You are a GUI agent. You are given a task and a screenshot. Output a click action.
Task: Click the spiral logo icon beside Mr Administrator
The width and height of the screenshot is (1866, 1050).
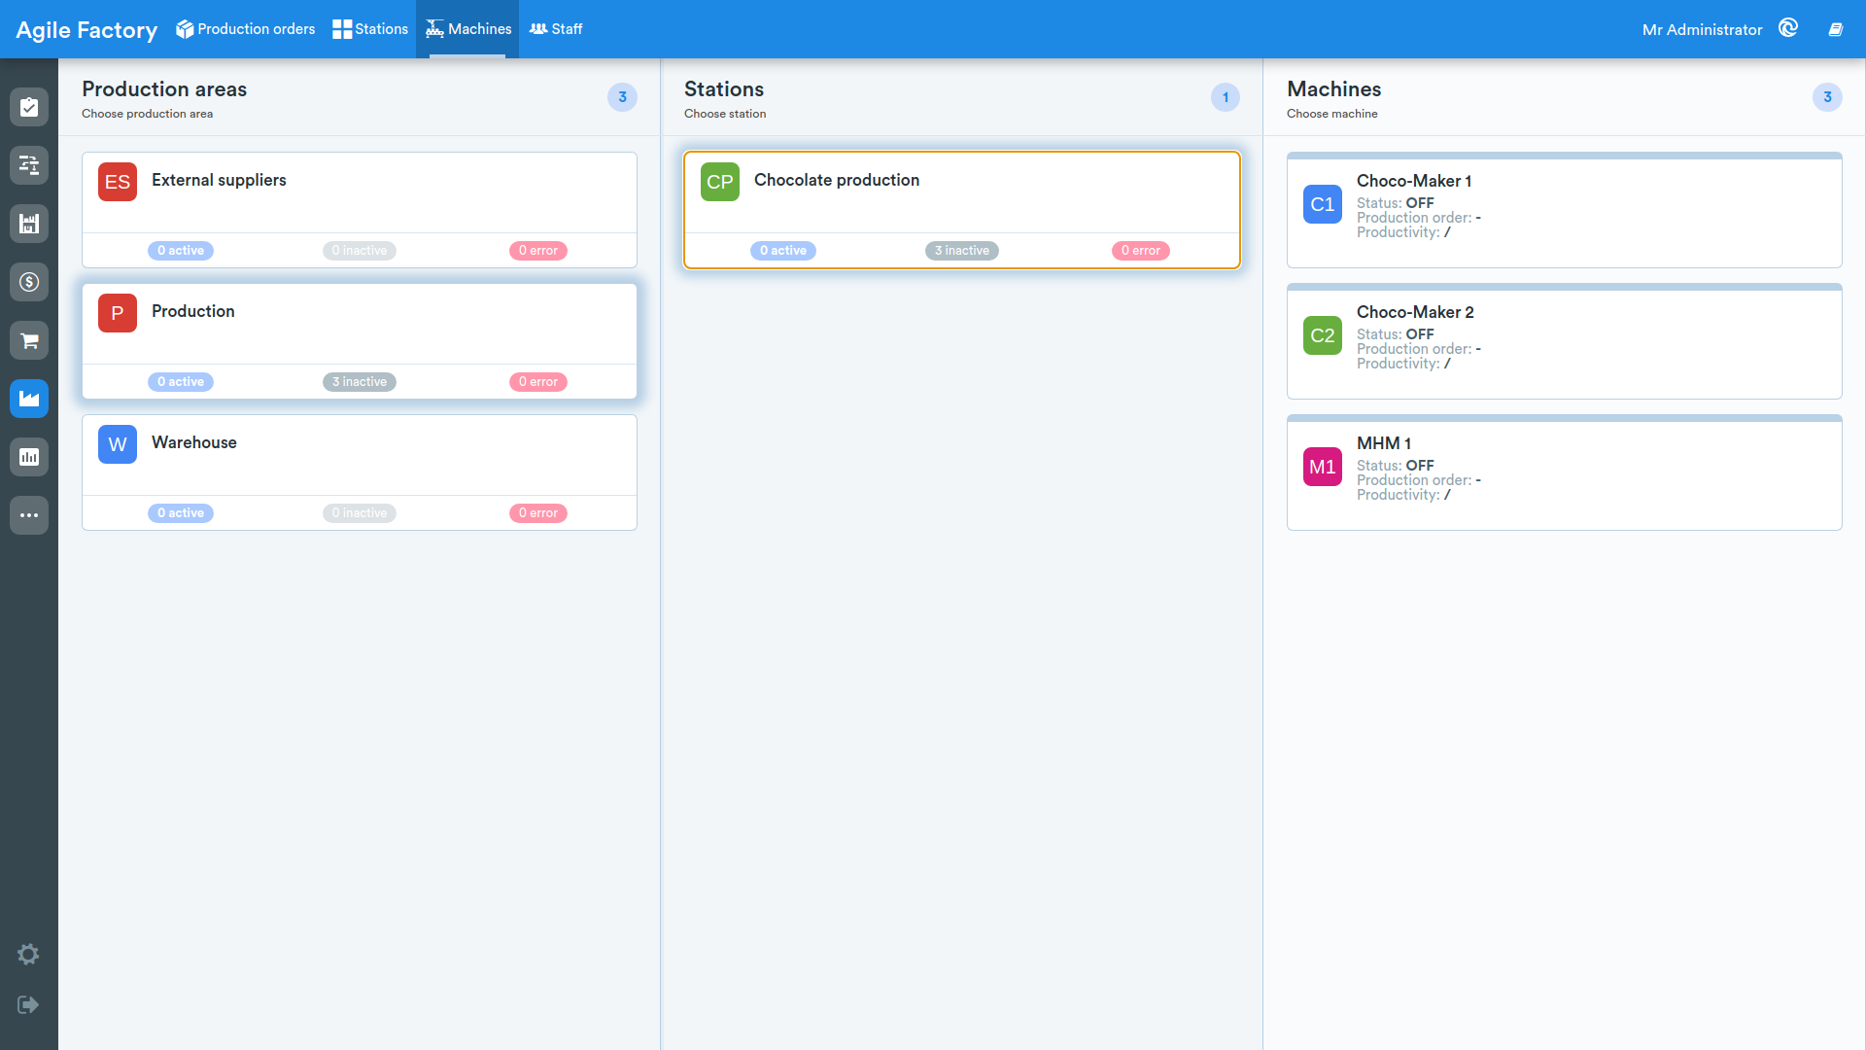(x=1788, y=28)
